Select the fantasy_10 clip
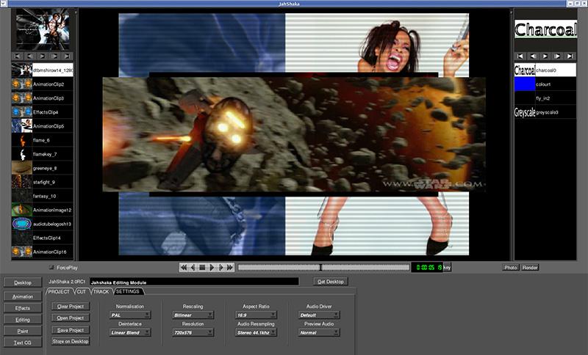This screenshot has width=588, height=355. [x=43, y=196]
